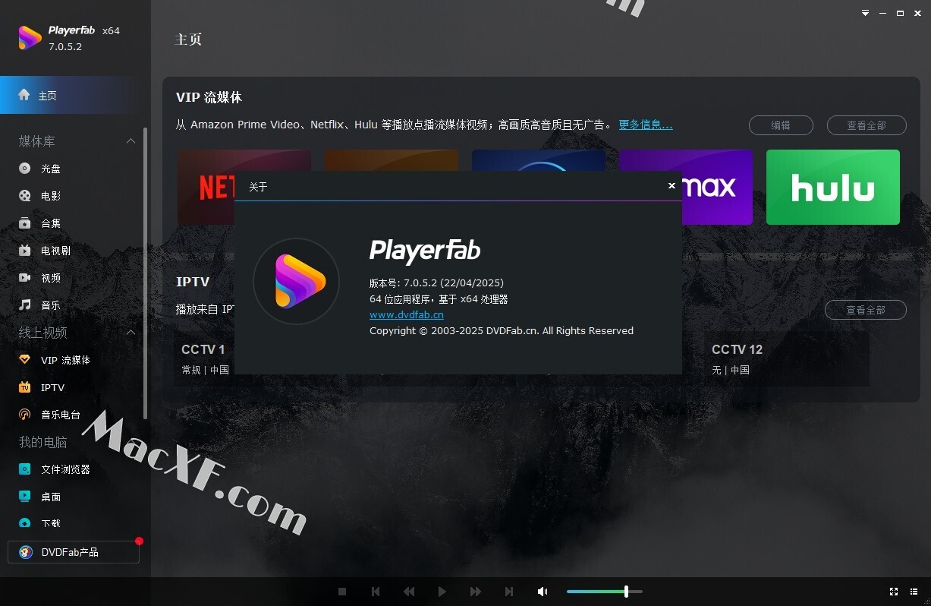Open the title bar dropdown menu arrow

click(x=866, y=13)
